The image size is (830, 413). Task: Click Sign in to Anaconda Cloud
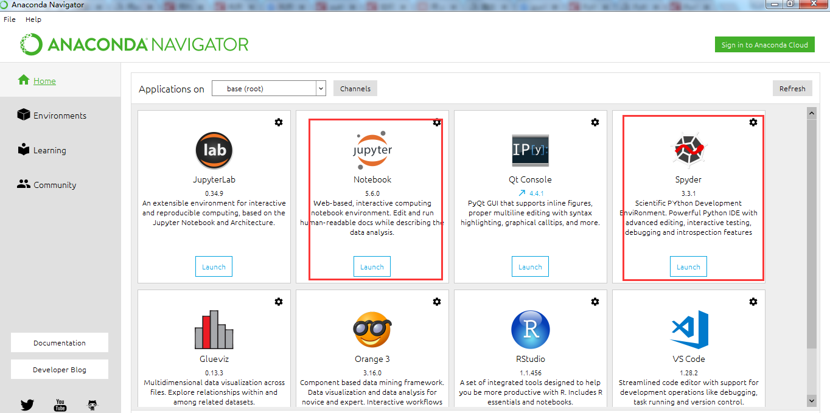pyautogui.click(x=764, y=44)
